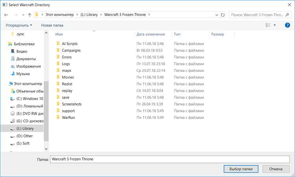Go up one folder level arrow
This screenshot has height=177, width=295.
tap(29, 15)
